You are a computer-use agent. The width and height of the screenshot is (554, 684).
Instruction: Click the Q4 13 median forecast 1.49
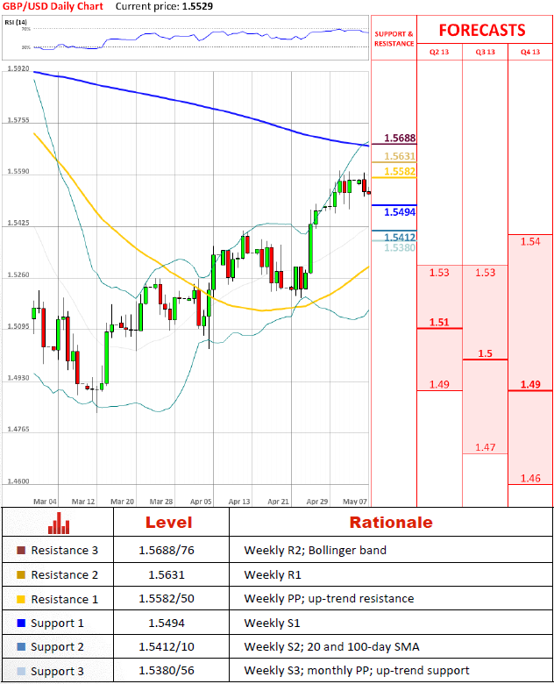point(530,384)
